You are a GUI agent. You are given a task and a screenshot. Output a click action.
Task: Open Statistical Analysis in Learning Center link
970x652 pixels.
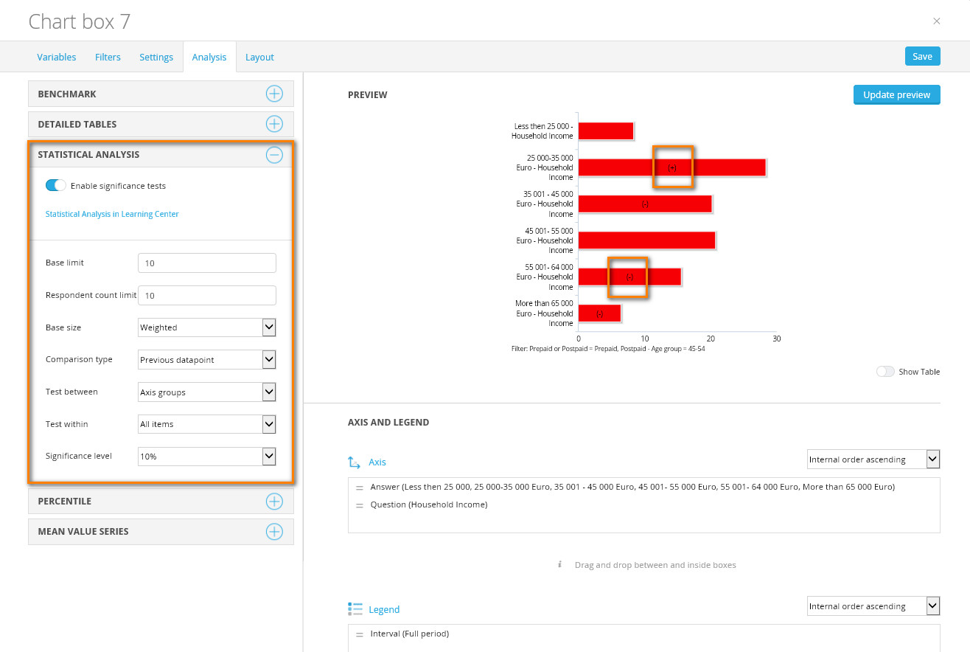coord(112,214)
